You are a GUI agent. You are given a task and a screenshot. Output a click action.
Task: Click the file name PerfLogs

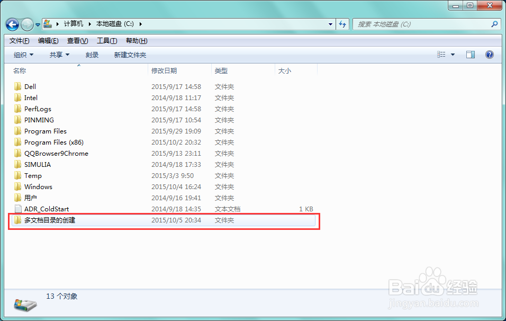(x=38, y=109)
